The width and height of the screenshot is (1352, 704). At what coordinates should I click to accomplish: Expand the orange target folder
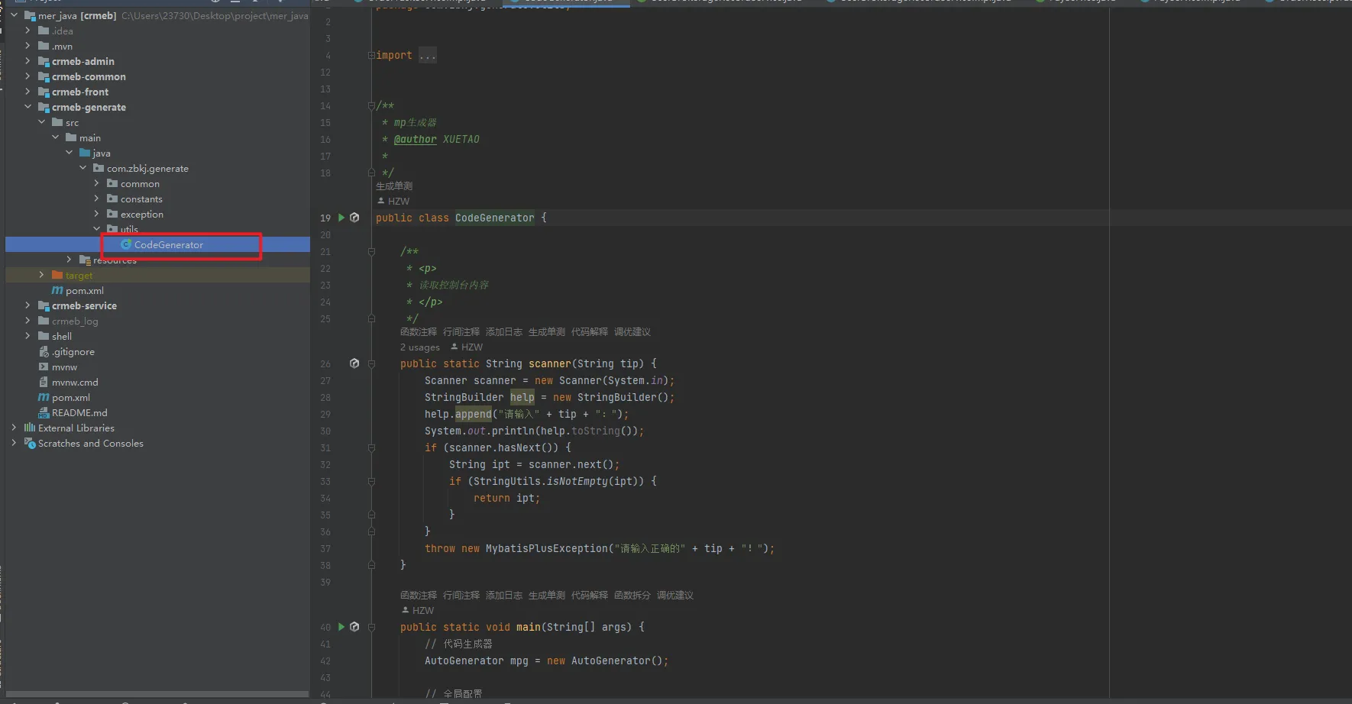[x=41, y=275]
